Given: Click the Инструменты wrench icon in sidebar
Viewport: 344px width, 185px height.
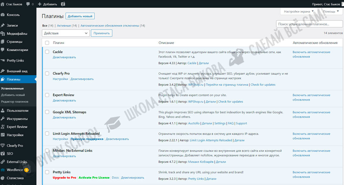Looking at the screenshot, I should pyautogui.click(x=3, y=119).
